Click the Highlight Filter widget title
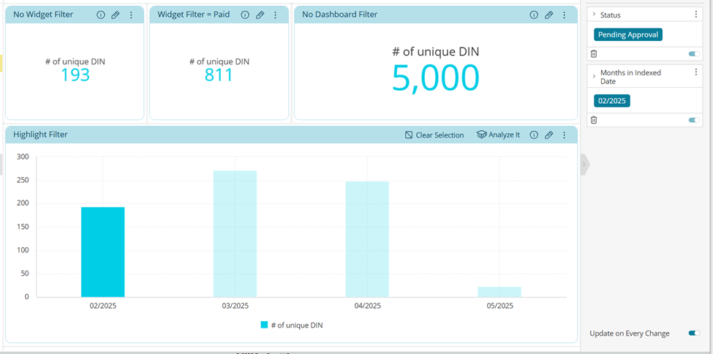The width and height of the screenshot is (713, 354). pyautogui.click(x=40, y=135)
